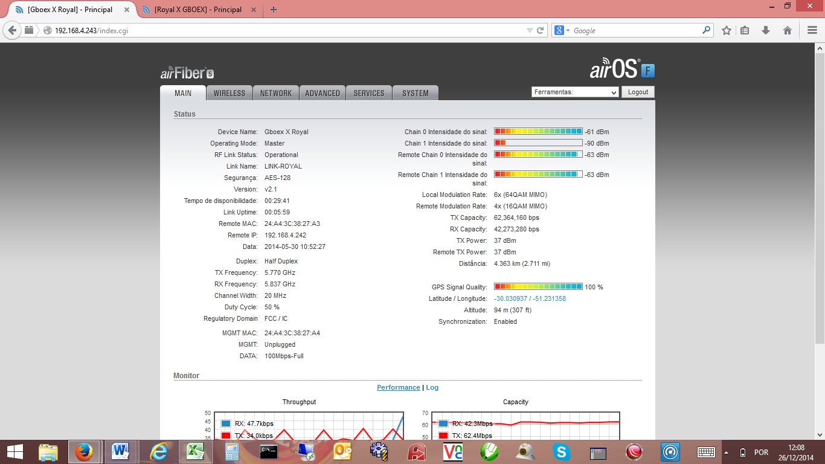Click the Logout button
The image size is (825, 464).
point(638,92)
